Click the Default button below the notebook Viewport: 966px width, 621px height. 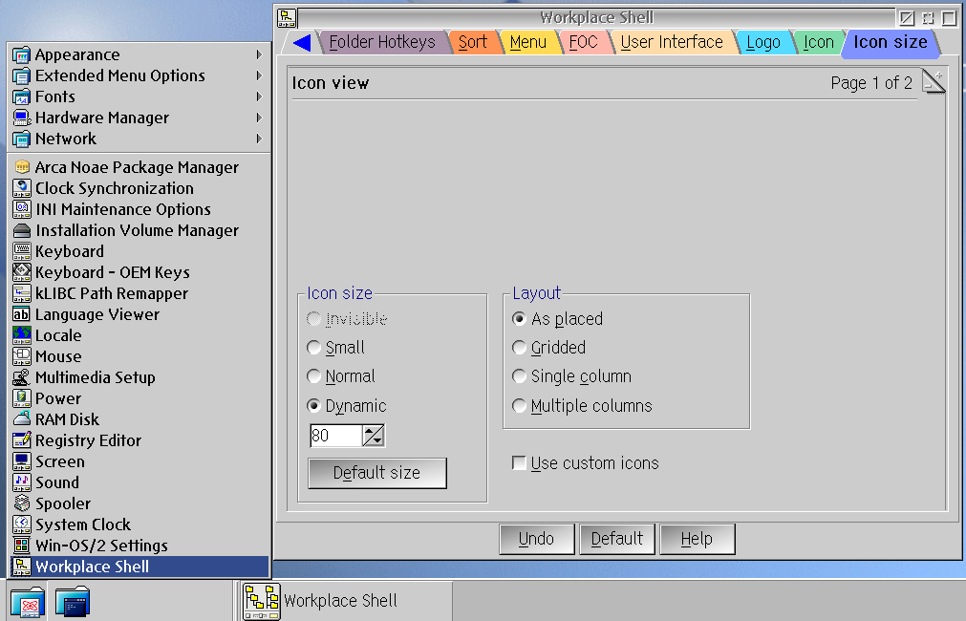(x=616, y=539)
